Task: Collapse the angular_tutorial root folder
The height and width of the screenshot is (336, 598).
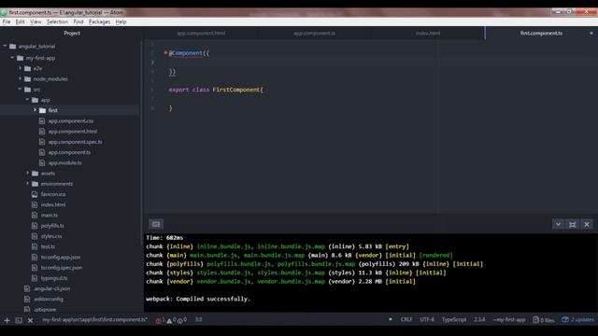Action: [5, 46]
